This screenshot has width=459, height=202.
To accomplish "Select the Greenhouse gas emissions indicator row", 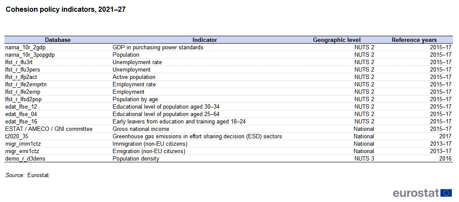I will 229,137.
